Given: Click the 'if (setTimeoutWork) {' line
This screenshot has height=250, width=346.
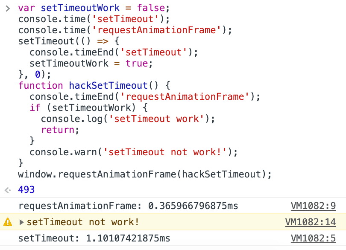Looking at the screenshot, I should [x=89, y=108].
